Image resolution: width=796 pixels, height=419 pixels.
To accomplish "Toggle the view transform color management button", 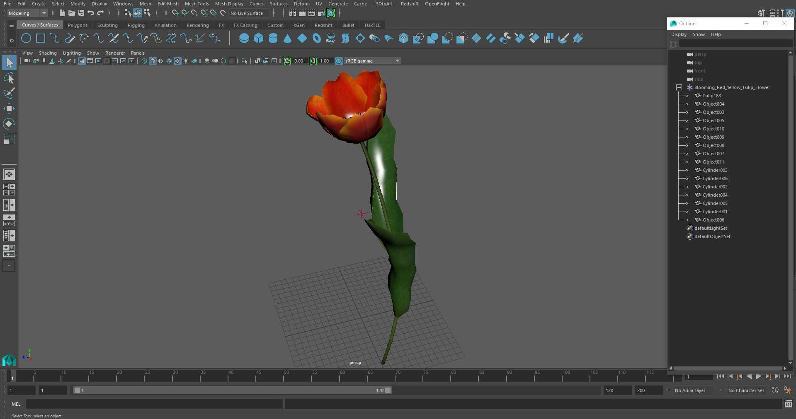I will [339, 61].
